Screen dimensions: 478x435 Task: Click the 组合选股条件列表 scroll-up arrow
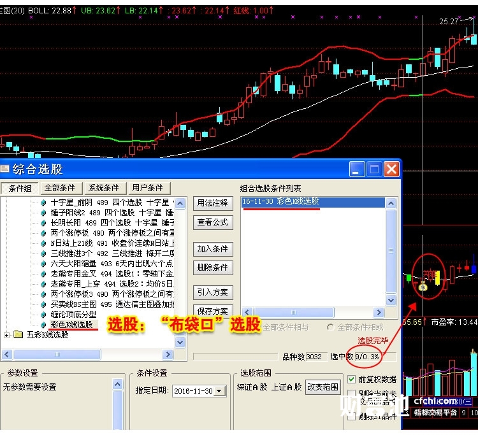coord(391,203)
